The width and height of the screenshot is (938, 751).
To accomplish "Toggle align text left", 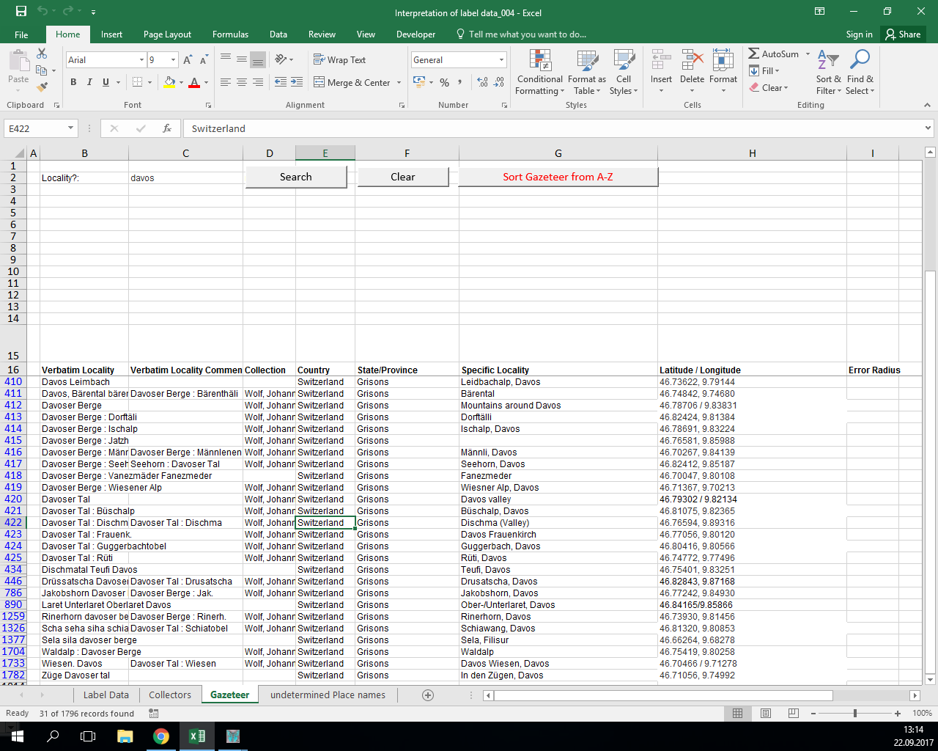I will point(225,82).
